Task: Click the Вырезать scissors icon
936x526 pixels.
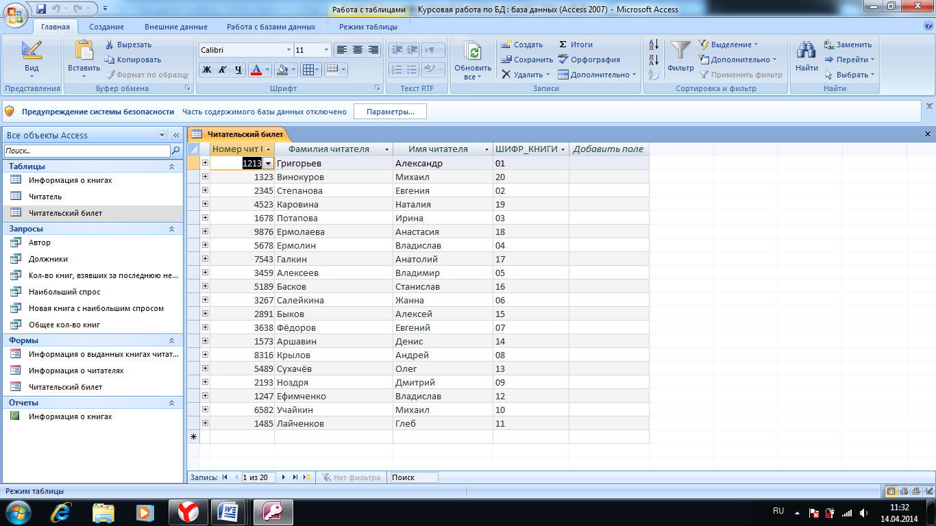Action: tap(110, 45)
